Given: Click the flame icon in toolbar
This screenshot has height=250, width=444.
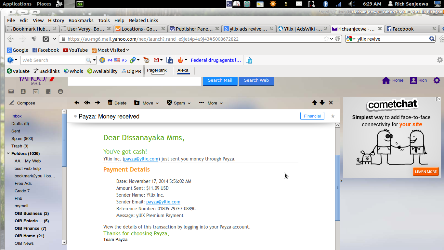Looking at the screenshot, I should point(180,60).
